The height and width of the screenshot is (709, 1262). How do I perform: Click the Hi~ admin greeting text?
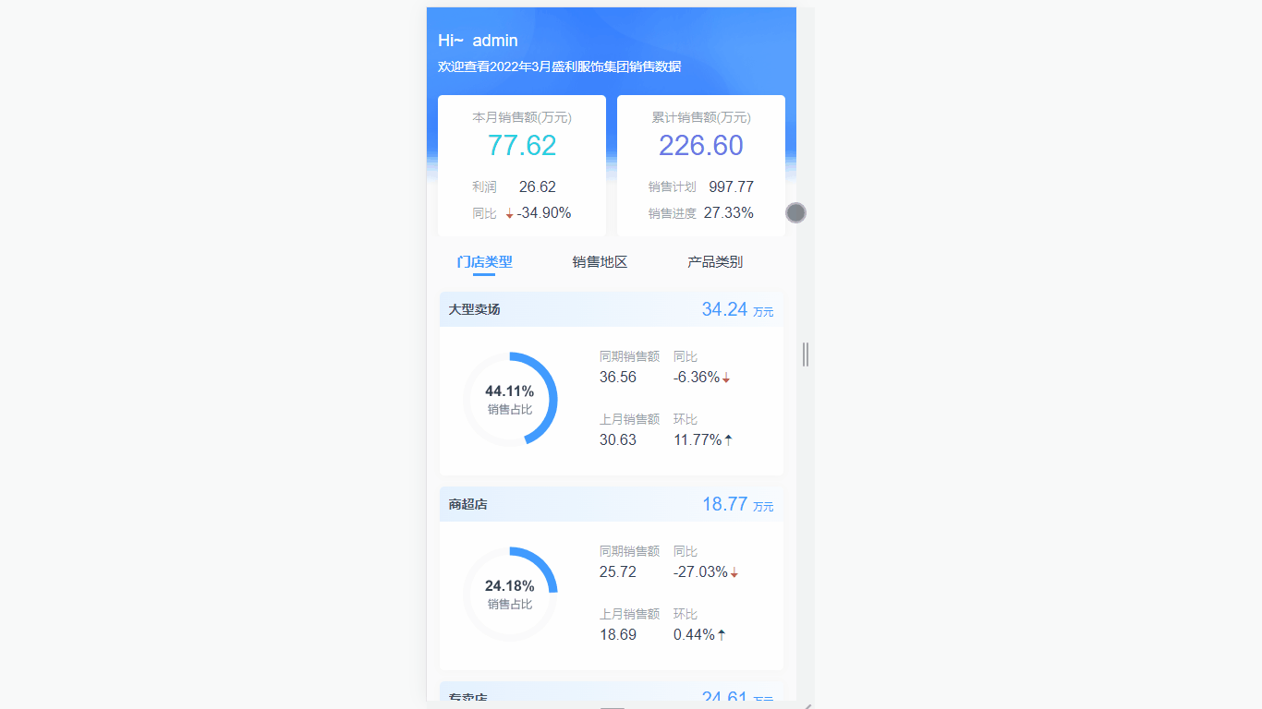(x=477, y=41)
